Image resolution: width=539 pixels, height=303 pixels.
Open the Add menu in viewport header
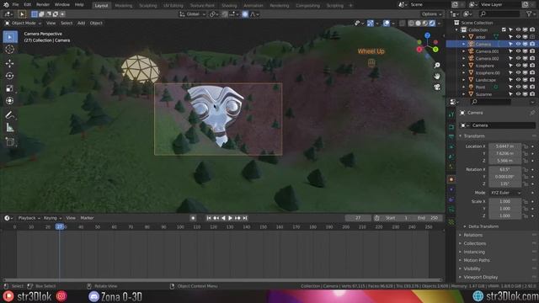81,23
